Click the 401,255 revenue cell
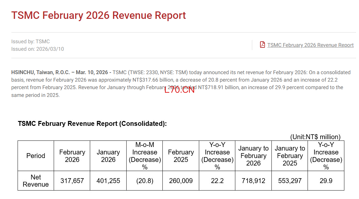359x199 pixels. 108,181
